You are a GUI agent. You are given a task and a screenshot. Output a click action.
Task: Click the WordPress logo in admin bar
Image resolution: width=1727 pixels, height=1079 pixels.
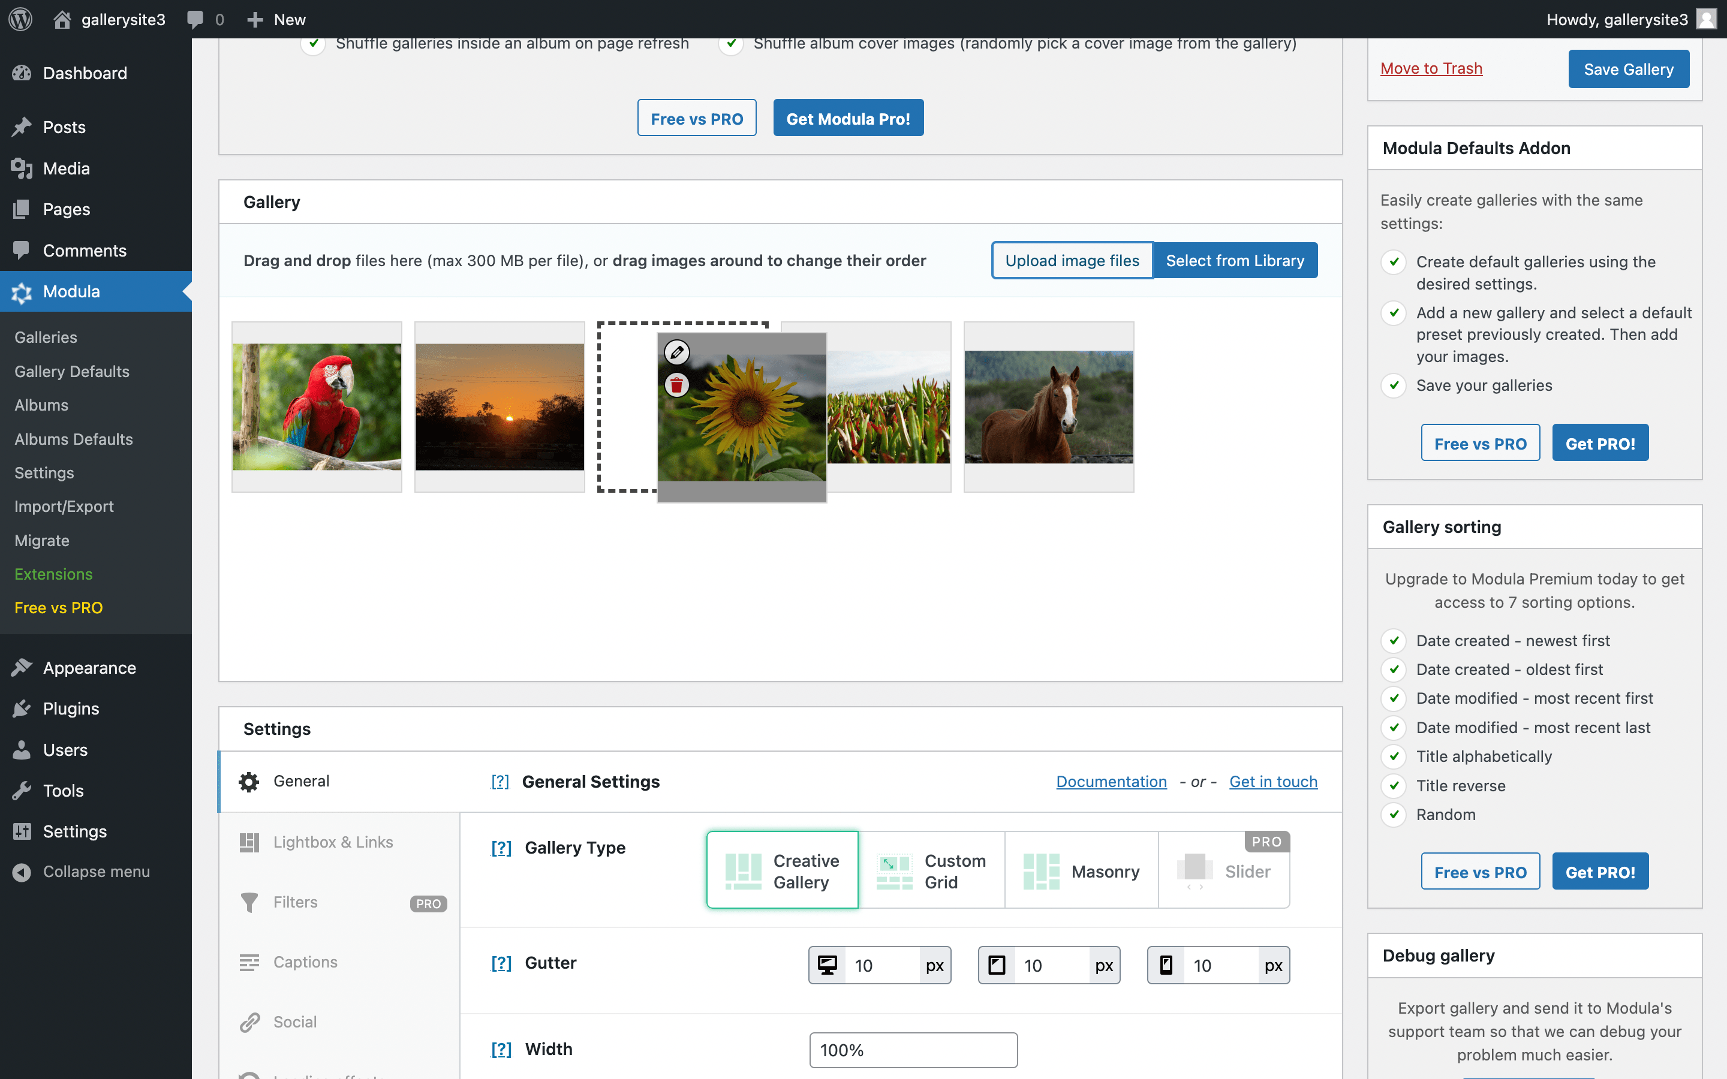coord(21,19)
